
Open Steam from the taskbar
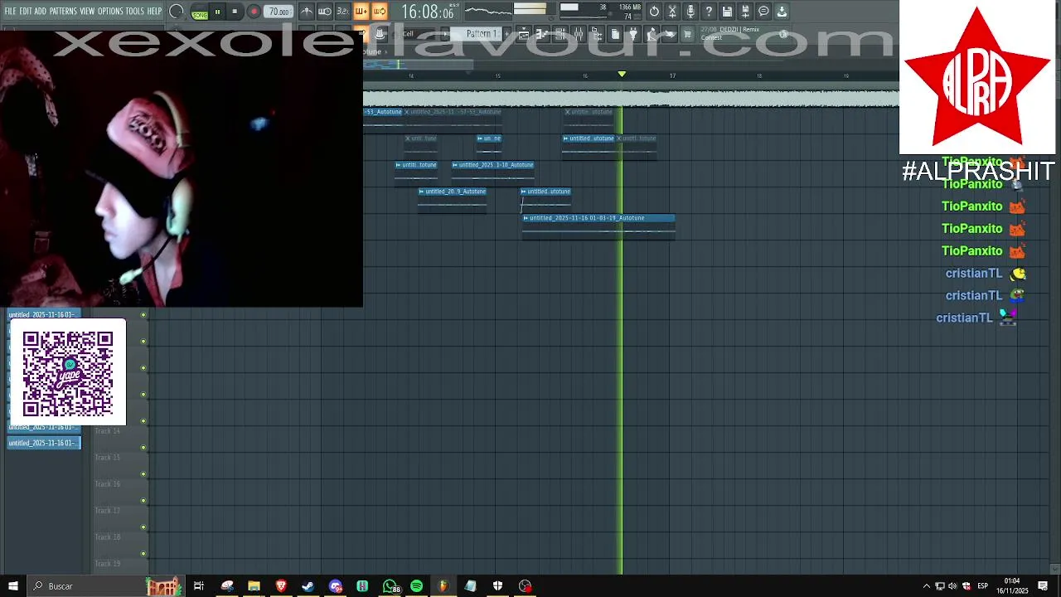pos(308,586)
